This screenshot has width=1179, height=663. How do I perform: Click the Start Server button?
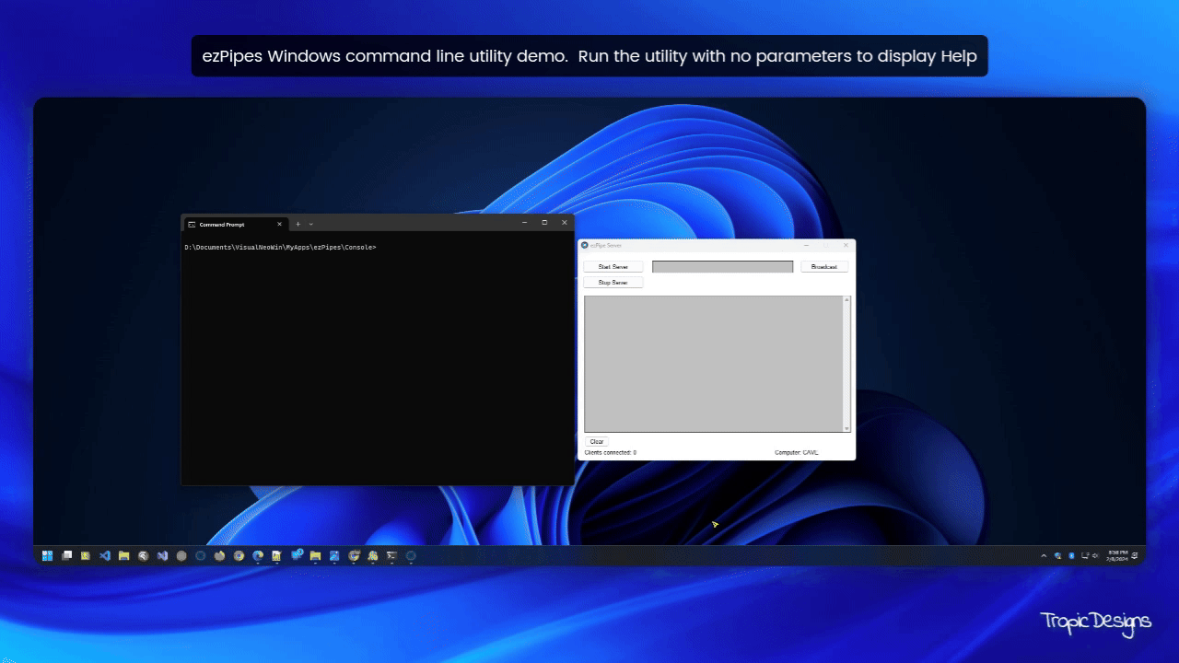pyautogui.click(x=613, y=267)
